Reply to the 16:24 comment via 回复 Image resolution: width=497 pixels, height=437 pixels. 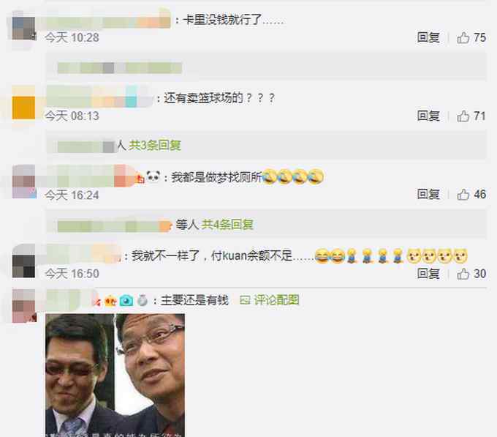point(428,194)
